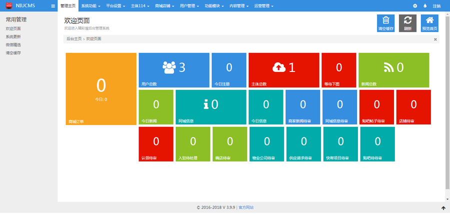Click the NIUCMS logo icon
This screenshot has width=450, height=214.
(x=8, y=6)
